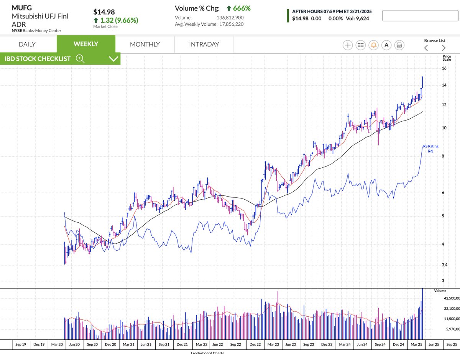Click the 16 price scale label
Viewport: 460px width, 354px height.
(x=444, y=68)
